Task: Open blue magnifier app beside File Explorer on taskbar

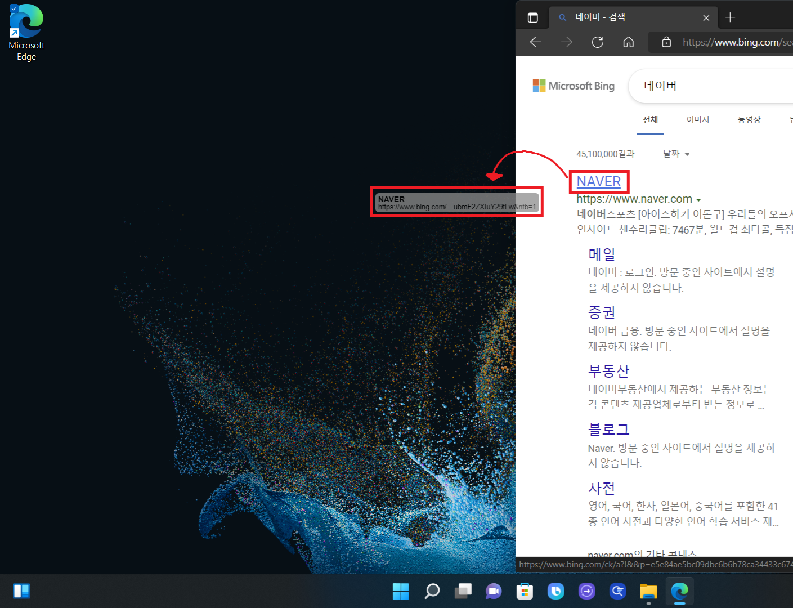Action: coord(617,591)
